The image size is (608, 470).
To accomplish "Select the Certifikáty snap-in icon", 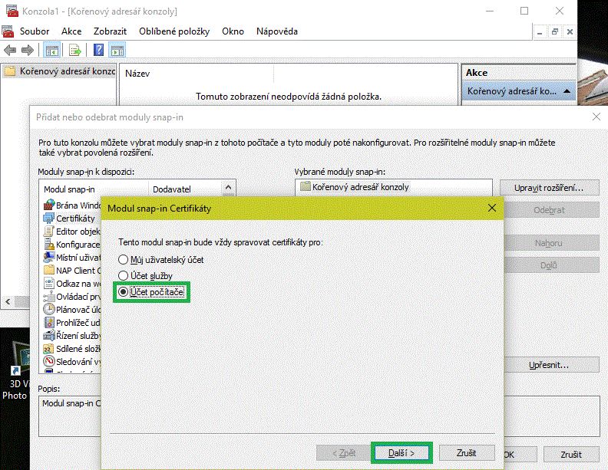I will [x=48, y=219].
